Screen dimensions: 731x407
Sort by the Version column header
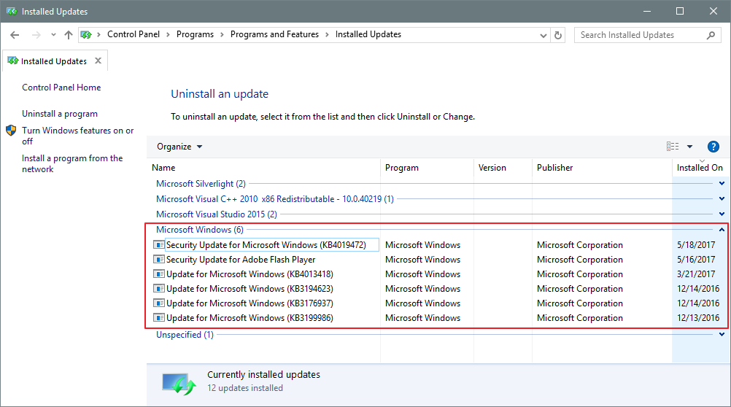[503, 167]
